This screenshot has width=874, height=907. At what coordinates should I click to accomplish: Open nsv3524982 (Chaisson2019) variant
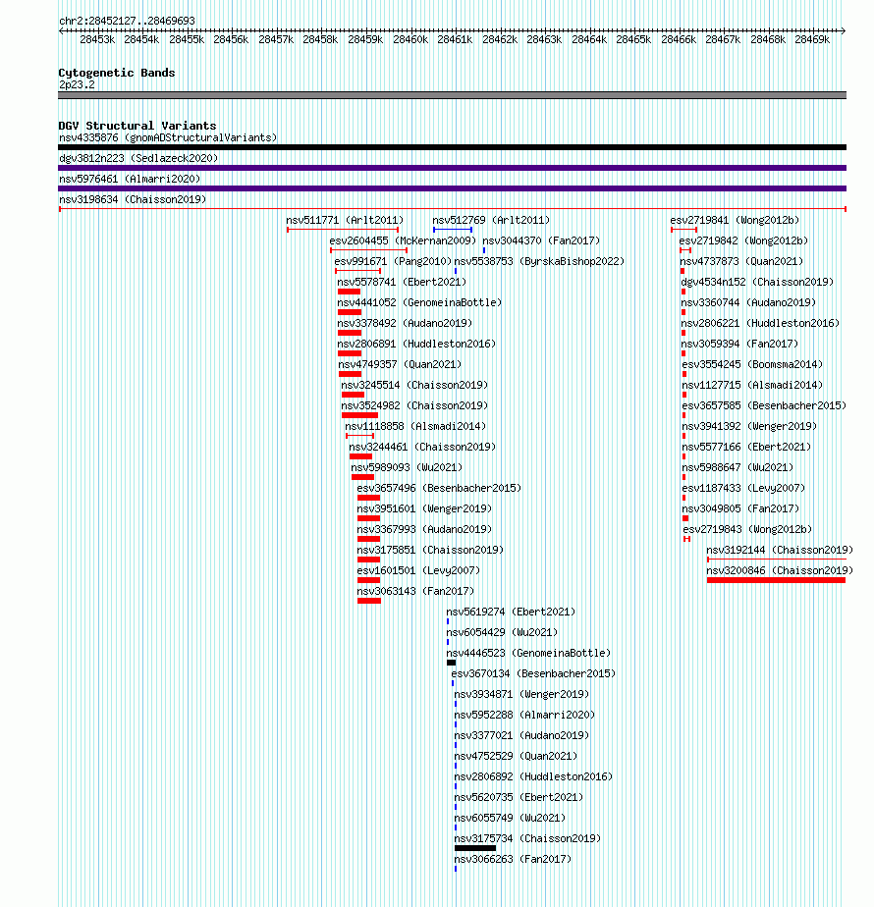(x=414, y=406)
